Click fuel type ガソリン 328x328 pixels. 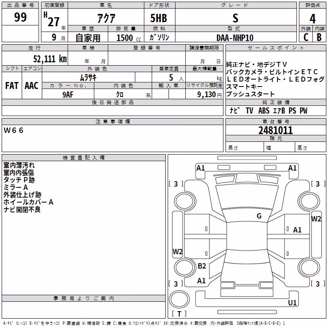point(159,37)
